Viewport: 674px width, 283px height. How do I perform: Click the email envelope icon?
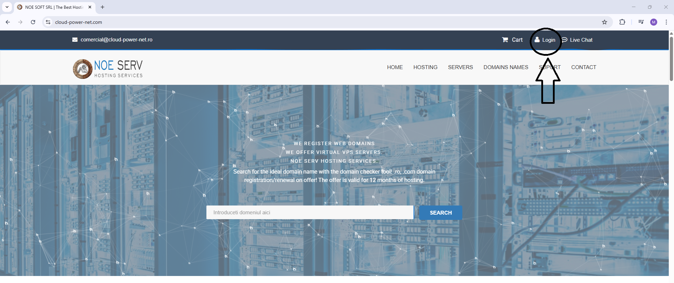75,40
